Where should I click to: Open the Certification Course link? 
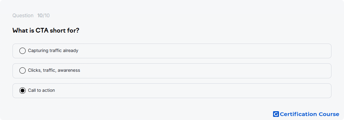click(x=306, y=114)
